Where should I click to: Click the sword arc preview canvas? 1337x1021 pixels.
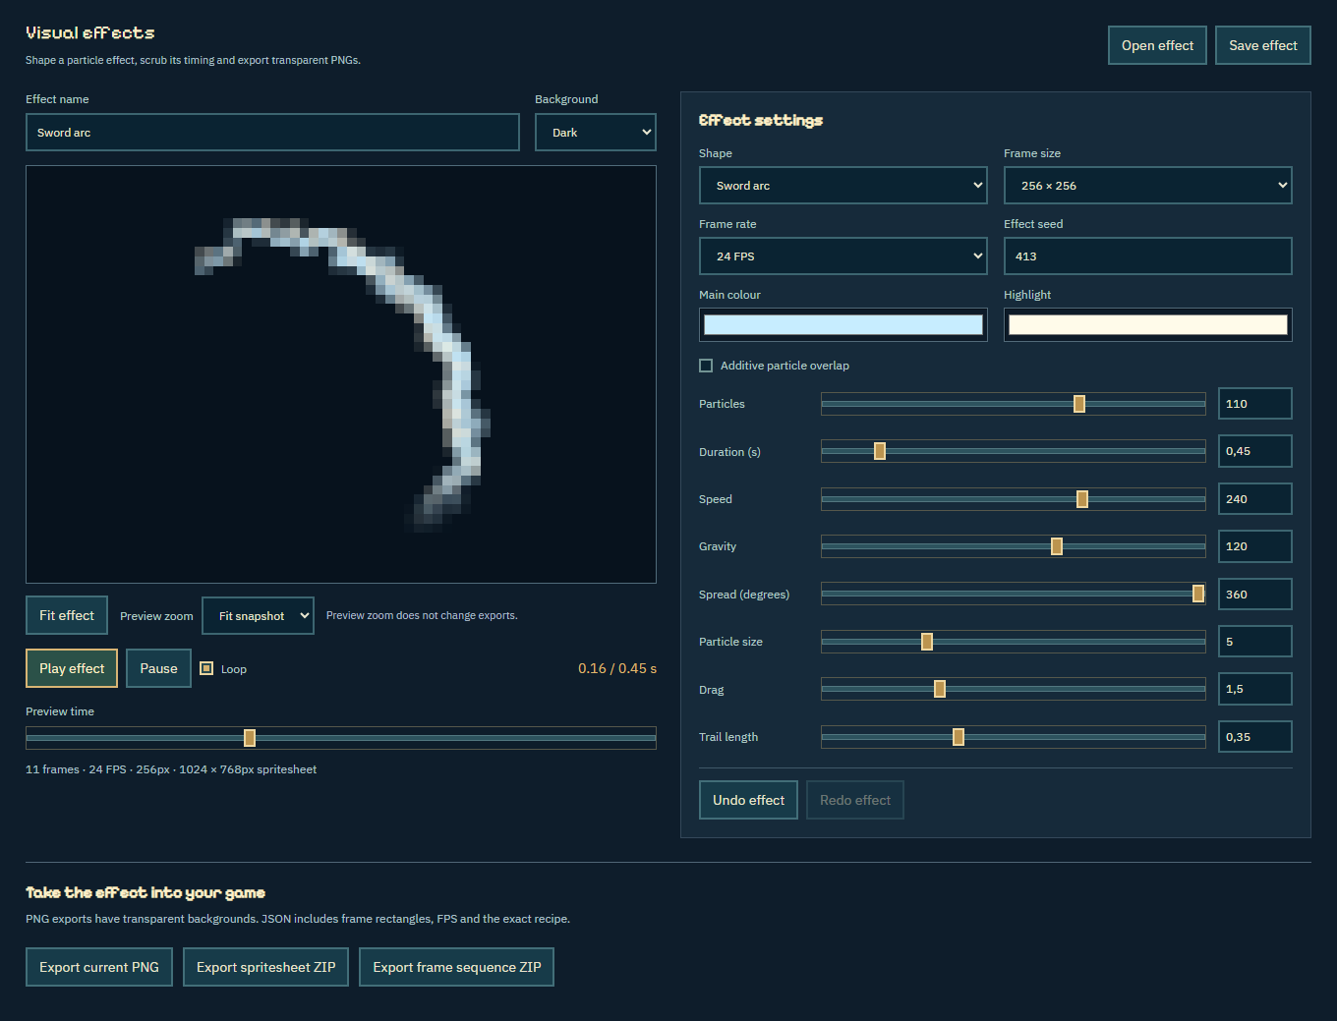click(341, 374)
